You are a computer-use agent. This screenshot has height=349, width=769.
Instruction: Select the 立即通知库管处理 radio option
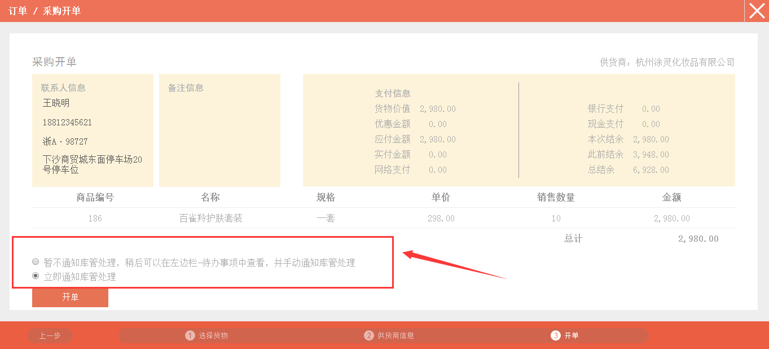(36, 276)
